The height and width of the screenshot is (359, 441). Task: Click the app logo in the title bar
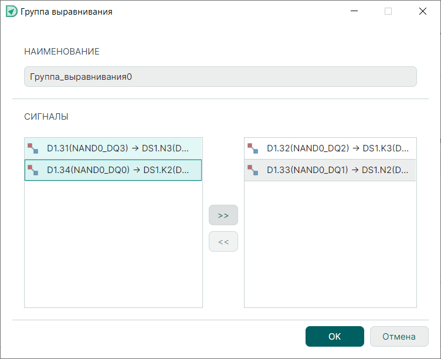(12, 12)
